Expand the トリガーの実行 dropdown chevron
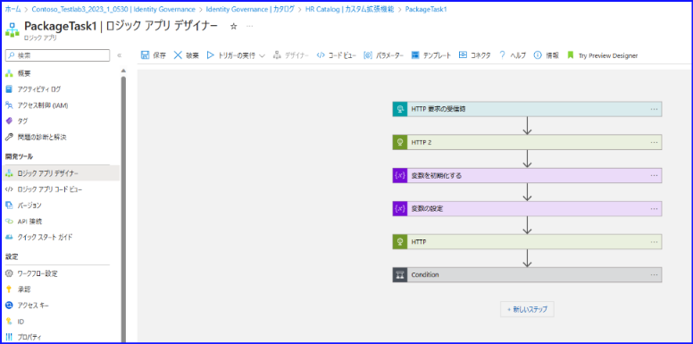 point(262,56)
